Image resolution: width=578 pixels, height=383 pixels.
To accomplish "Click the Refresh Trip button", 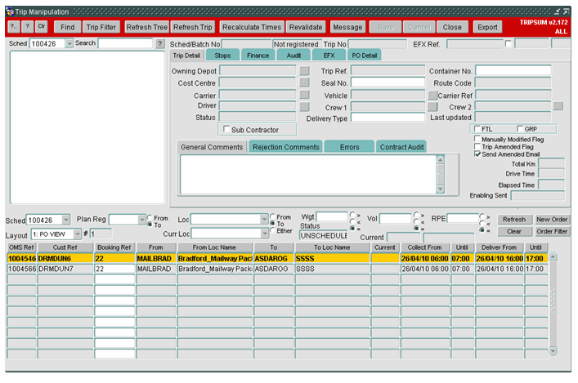I will coord(192,27).
